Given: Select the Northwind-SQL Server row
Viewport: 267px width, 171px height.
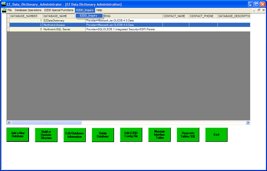Looking at the screenshot, I should click(x=57, y=29).
